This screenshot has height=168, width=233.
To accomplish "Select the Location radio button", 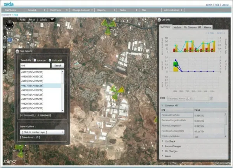I will pyautogui.click(x=35, y=60).
